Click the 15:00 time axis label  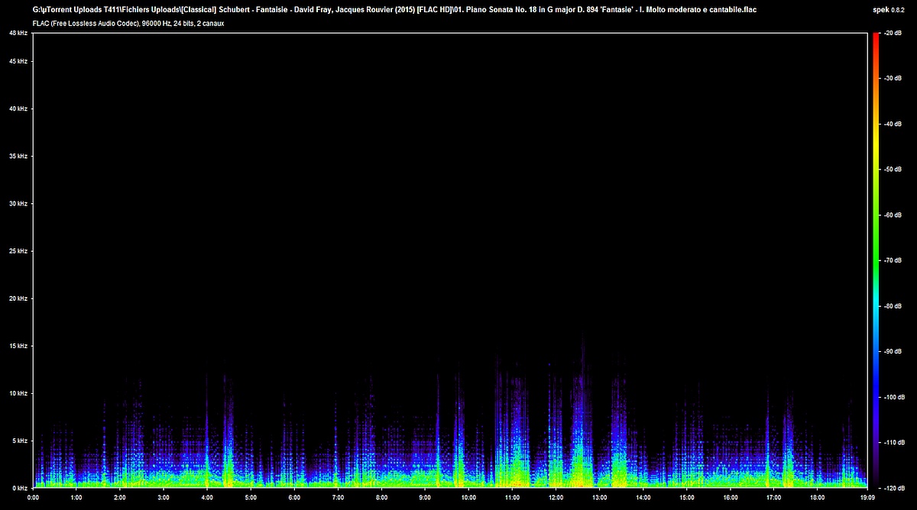(x=687, y=498)
